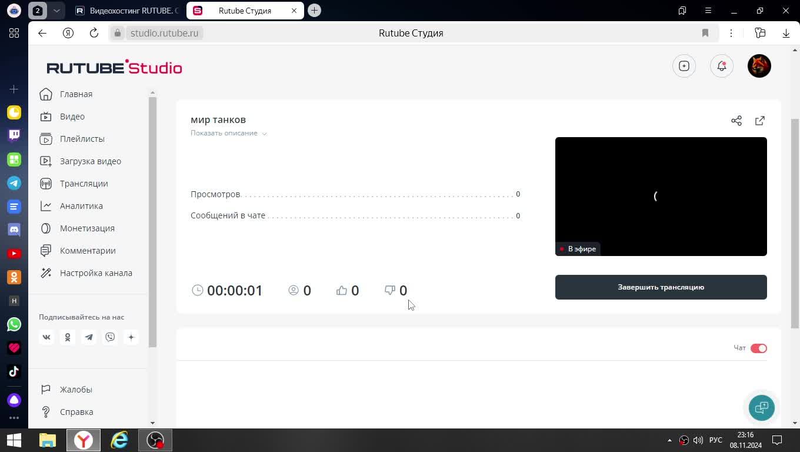Viewport: 800px width, 452px height.
Task: Open YouTube in browser side panel
Action: pos(14,254)
